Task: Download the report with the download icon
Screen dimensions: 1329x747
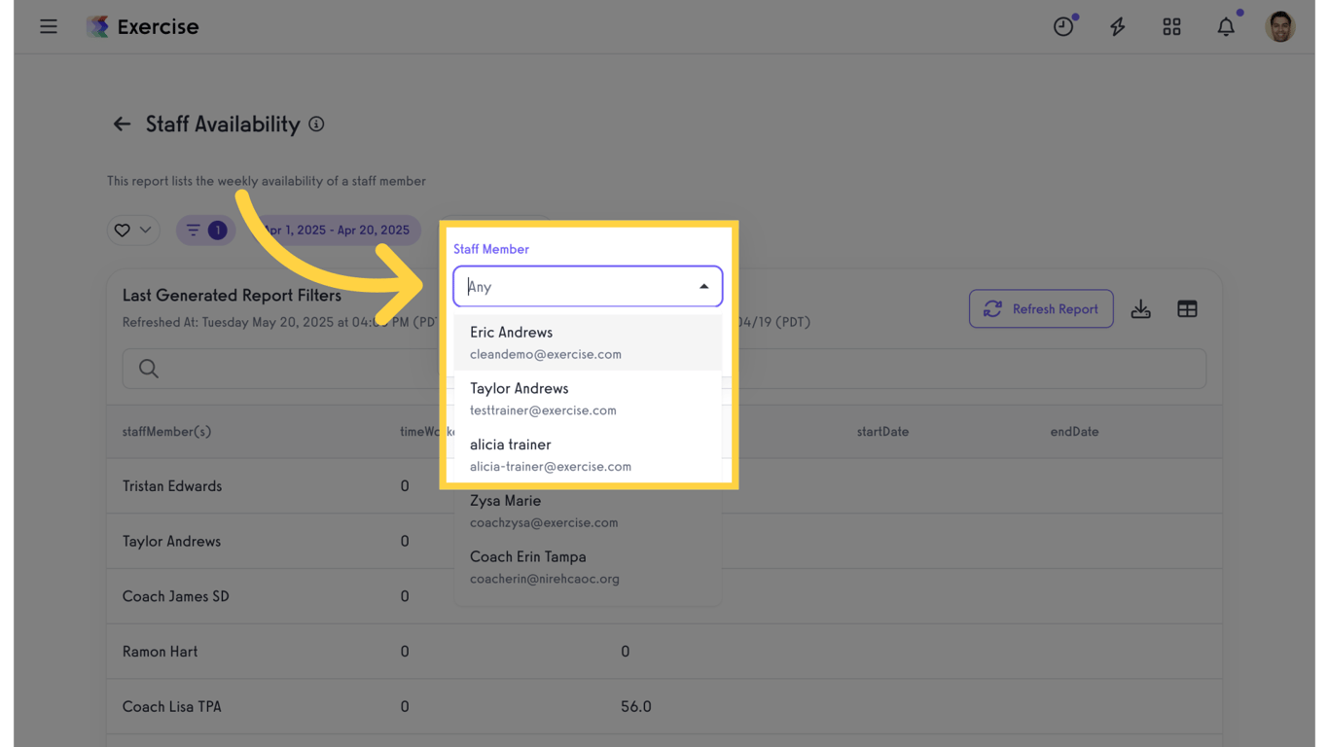Action: 1141,309
